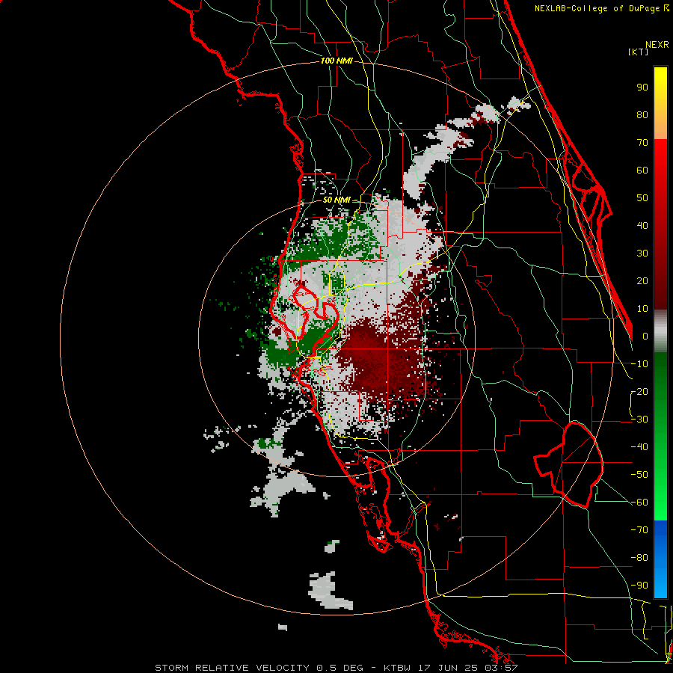Click the 20 knot scale label
The image size is (673, 673).
pyautogui.click(x=642, y=281)
